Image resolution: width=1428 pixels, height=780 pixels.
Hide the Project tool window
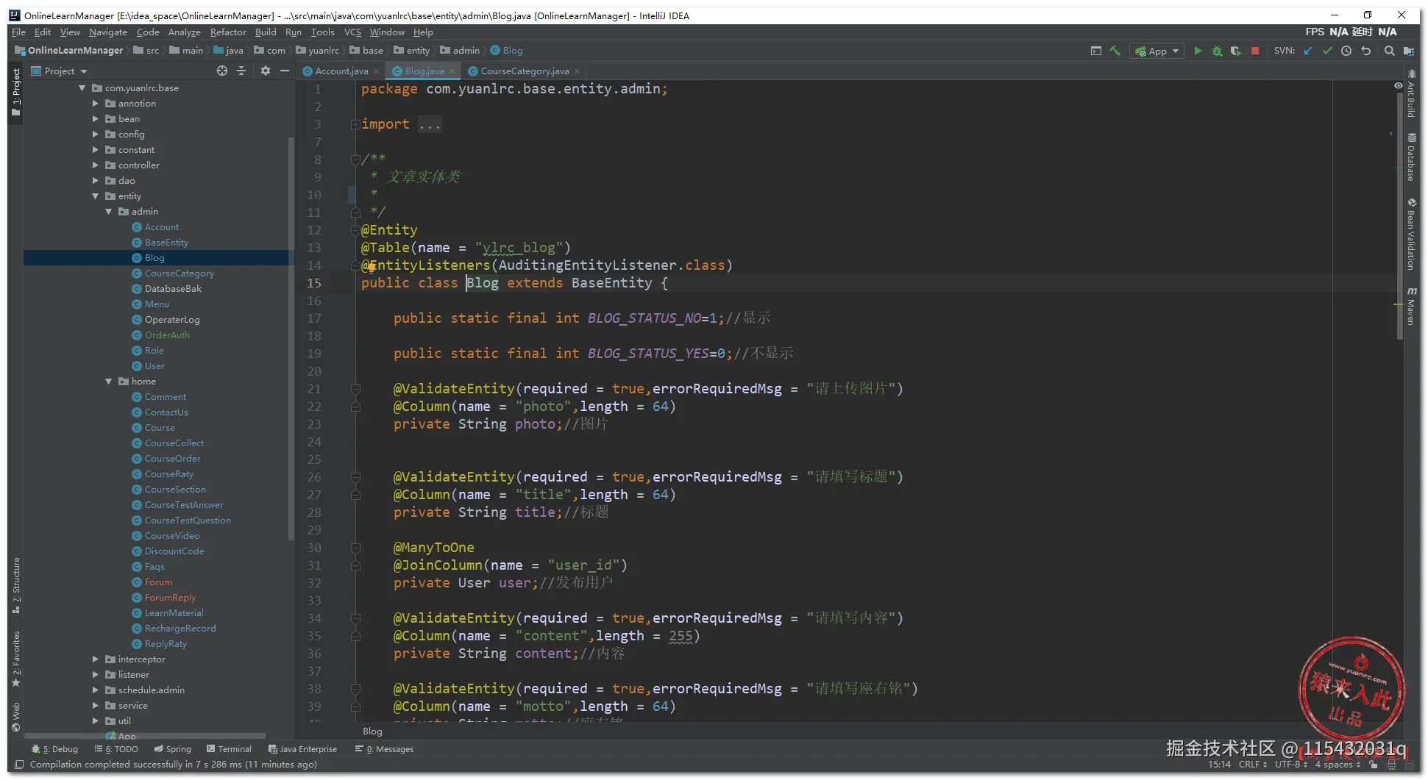(x=285, y=71)
